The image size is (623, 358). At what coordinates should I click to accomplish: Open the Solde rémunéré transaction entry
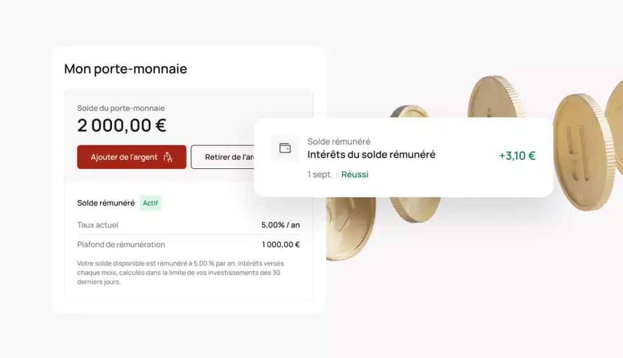point(403,156)
